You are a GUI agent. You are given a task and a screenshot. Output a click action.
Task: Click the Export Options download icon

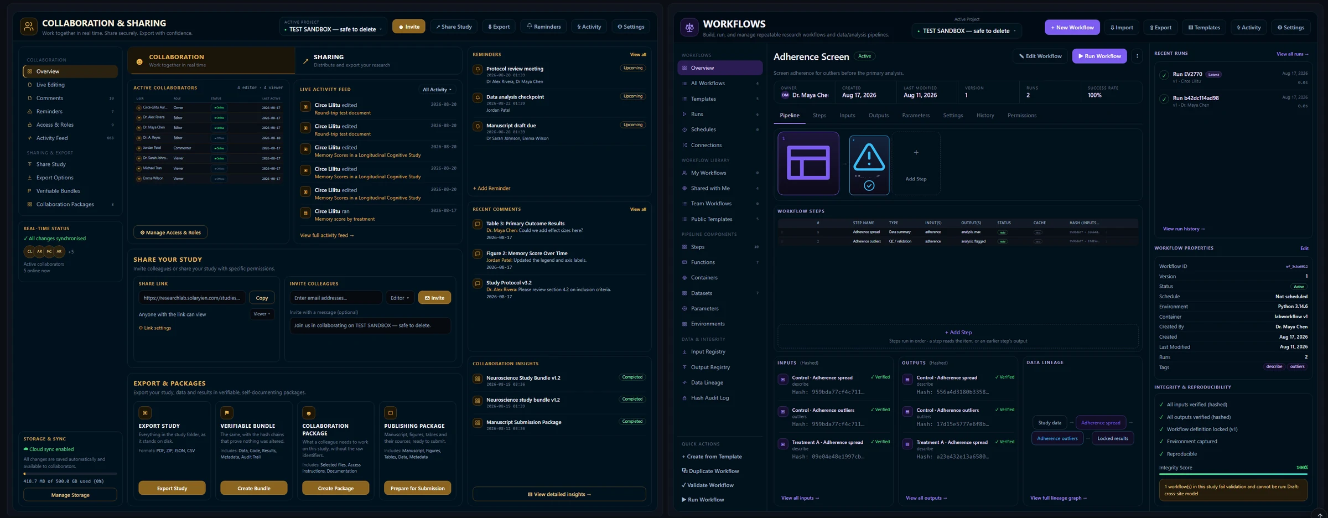[29, 178]
